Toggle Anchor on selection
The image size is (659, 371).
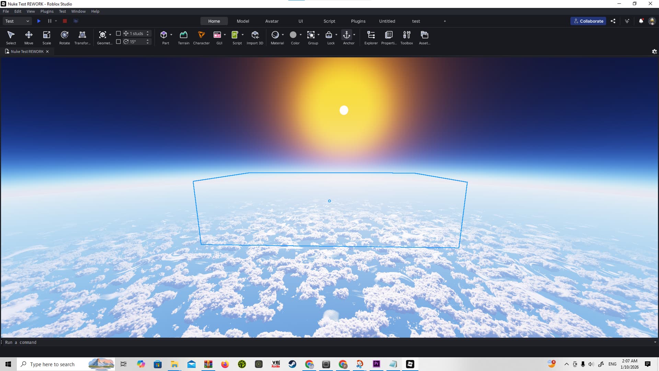coord(347,37)
